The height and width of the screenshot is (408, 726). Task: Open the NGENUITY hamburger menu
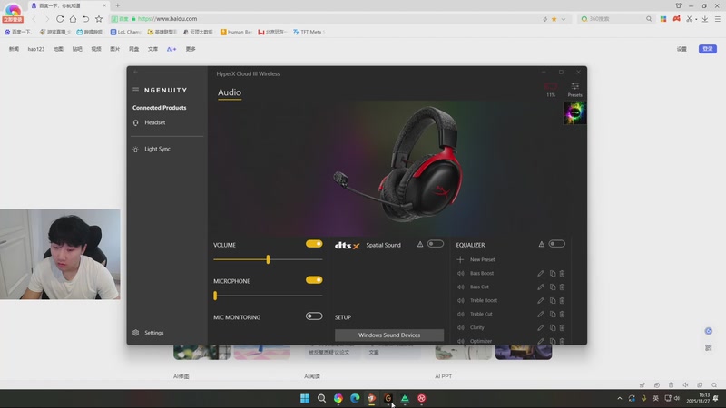135,90
